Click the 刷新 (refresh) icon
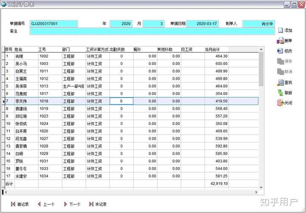Image resolution: width=306 pixels, height=213 pixels. 280,92
